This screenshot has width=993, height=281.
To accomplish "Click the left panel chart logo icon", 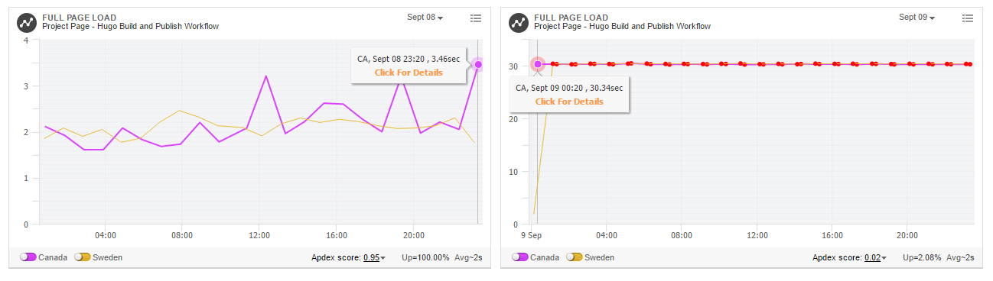I will (28, 22).
